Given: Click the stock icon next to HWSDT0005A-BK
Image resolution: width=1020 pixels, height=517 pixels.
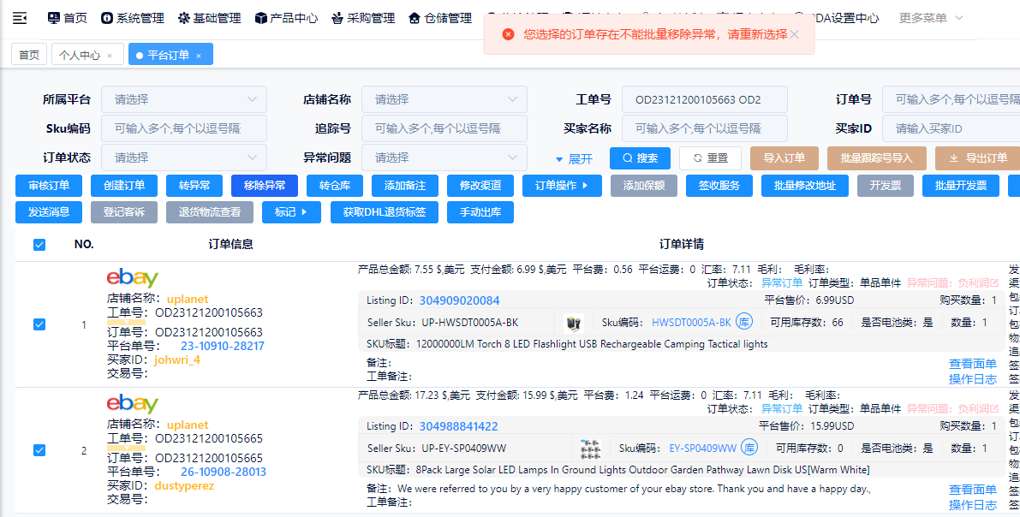Looking at the screenshot, I should click(744, 323).
